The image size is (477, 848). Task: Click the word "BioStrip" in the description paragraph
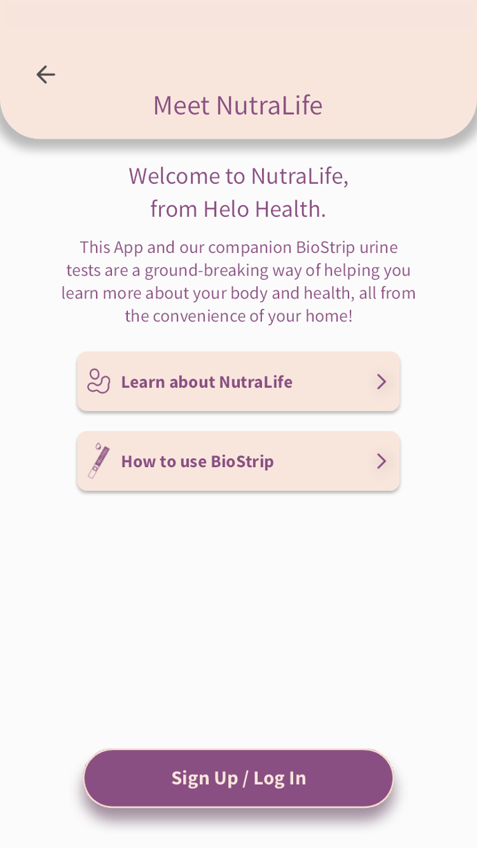tap(325, 247)
